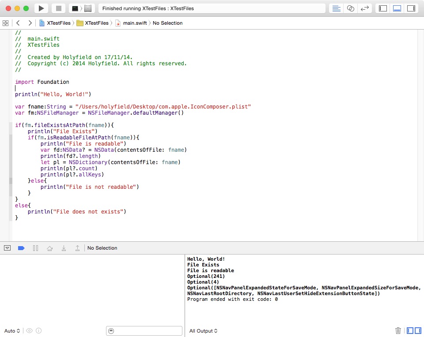Choose the XTestFiles scheme in toolbar
The image size is (424, 337).
[75, 8]
